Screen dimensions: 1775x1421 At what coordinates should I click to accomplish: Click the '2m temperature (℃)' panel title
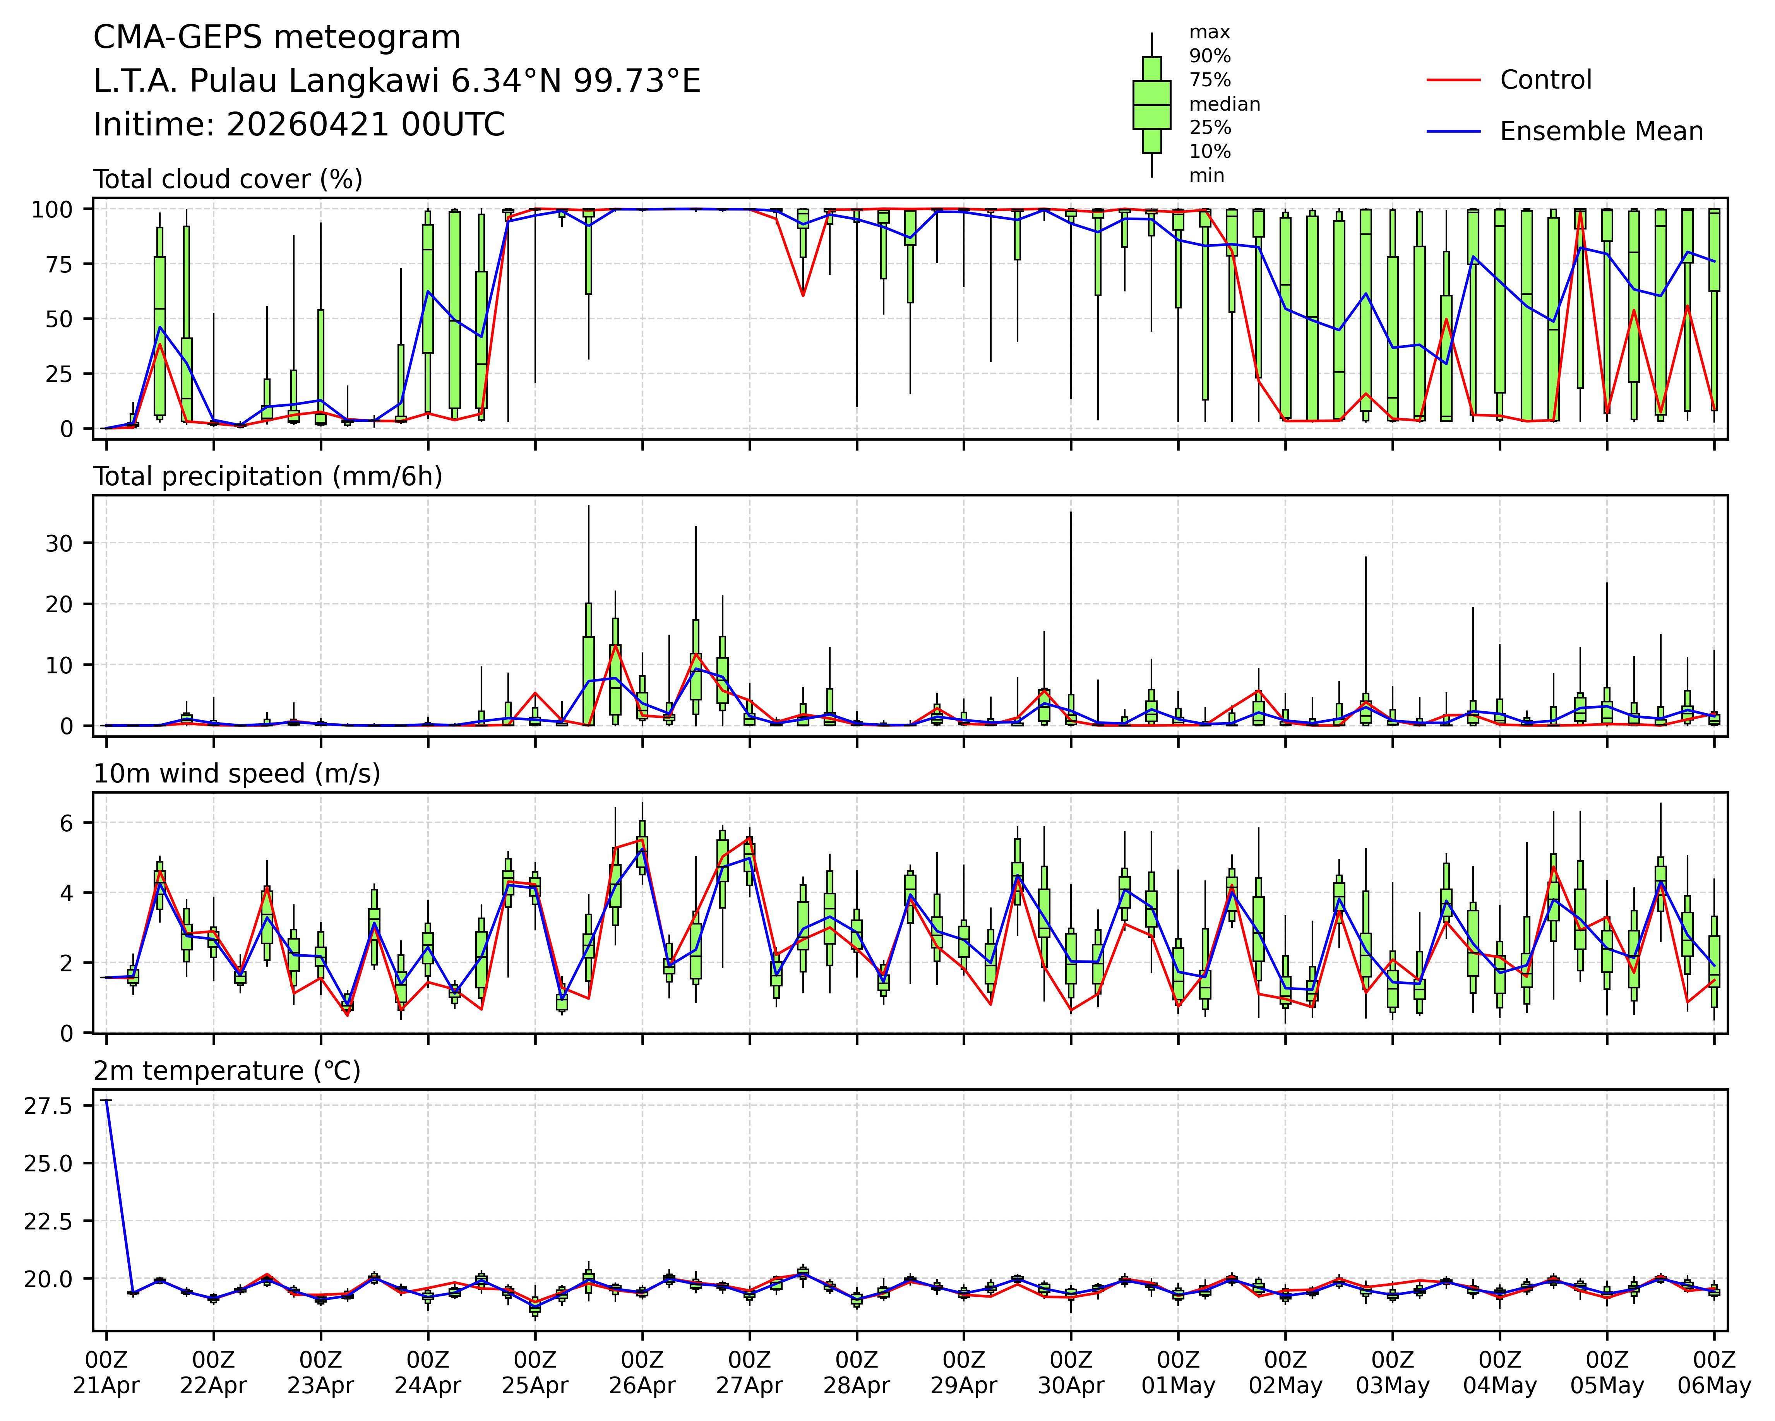point(226,1071)
